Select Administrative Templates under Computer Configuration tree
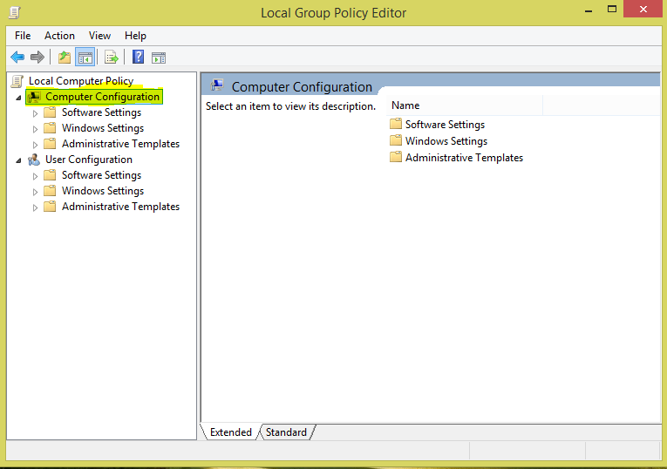 120,144
